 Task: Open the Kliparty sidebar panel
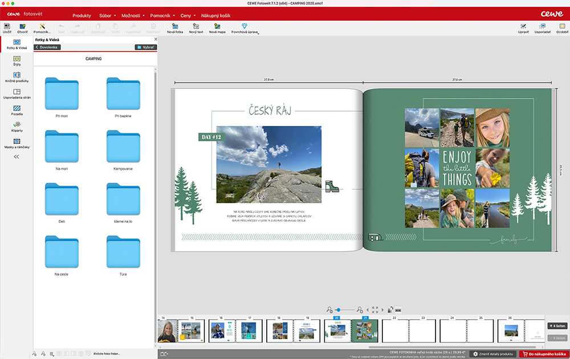point(17,126)
